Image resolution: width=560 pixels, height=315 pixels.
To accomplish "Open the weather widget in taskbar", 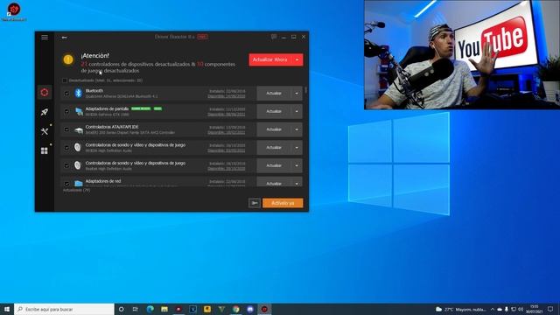I will pos(461,309).
